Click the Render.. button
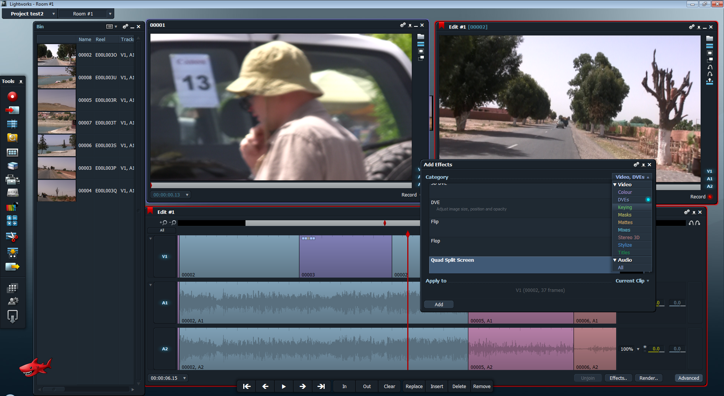724x396 pixels. coord(649,378)
